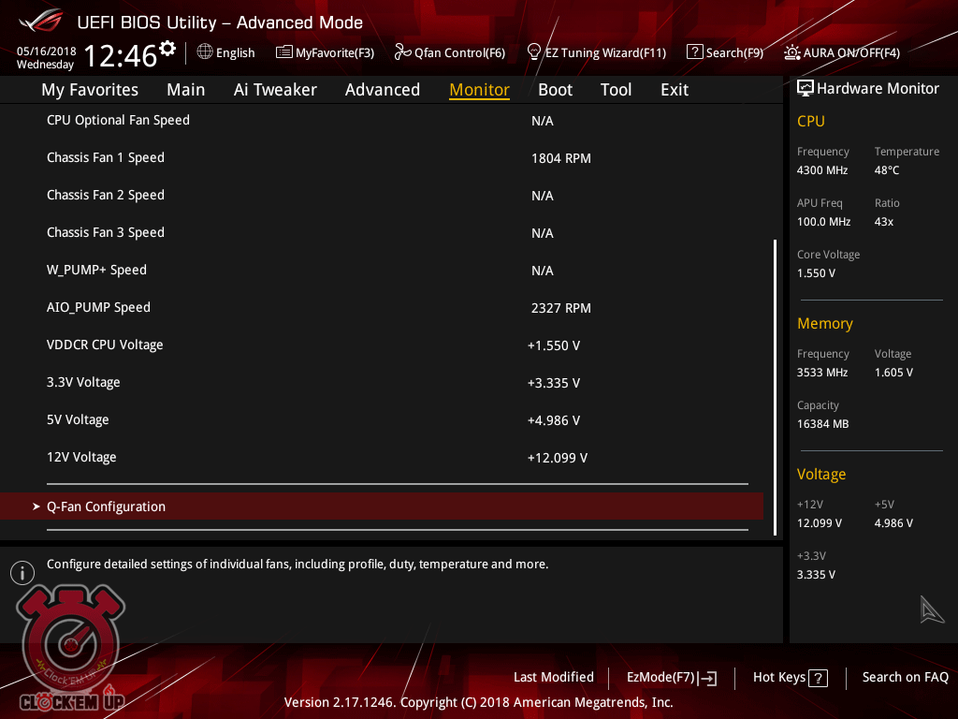Launch EZ Tuning Wizard lightbulb icon
Viewport: 958px width, 719px height.
coord(534,51)
